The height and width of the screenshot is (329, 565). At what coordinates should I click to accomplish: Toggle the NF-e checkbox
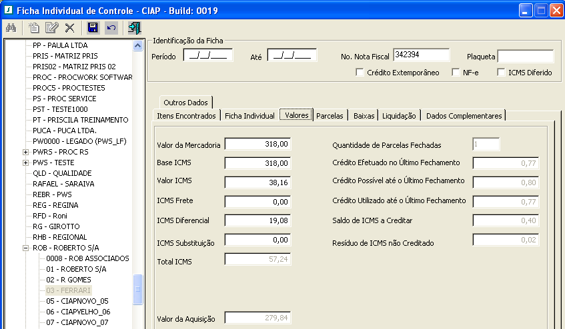[x=456, y=73]
